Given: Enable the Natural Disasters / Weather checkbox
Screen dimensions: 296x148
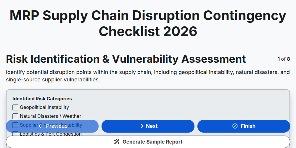Looking at the screenshot, I should 15,116.
